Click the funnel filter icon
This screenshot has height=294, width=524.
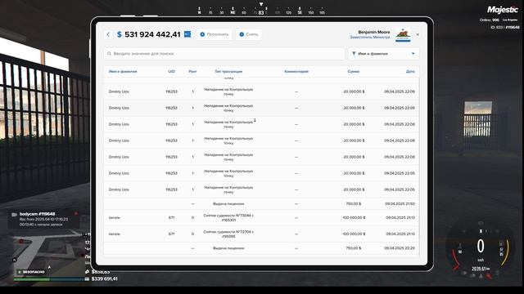tap(354, 54)
